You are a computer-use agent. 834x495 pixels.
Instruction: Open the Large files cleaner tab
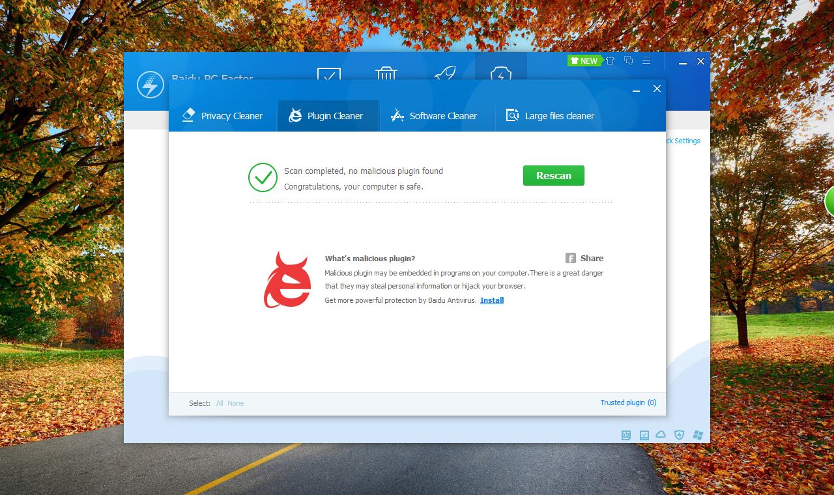551,116
